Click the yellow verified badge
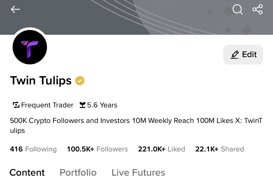Screen dimensions: 273x180 click(x=80, y=81)
